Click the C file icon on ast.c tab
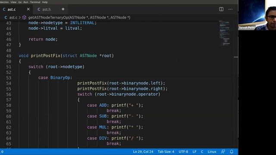Image resolution: width=276 pixels, height=155 pixels. point(4,9)
